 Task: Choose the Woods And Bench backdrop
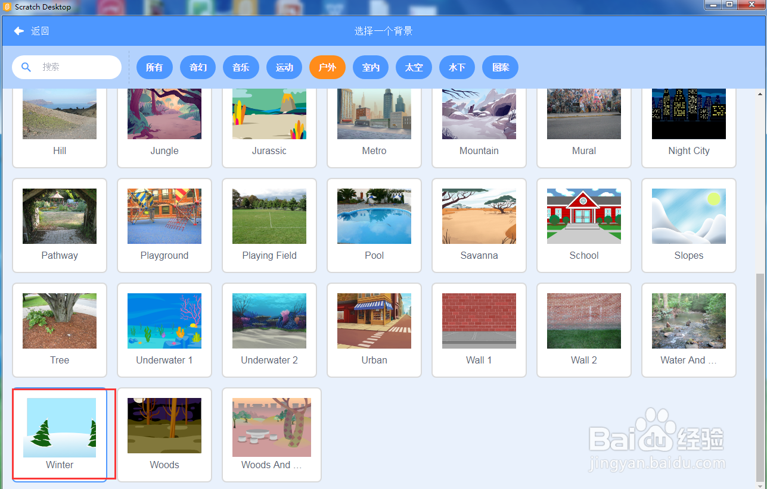point(272,435)
